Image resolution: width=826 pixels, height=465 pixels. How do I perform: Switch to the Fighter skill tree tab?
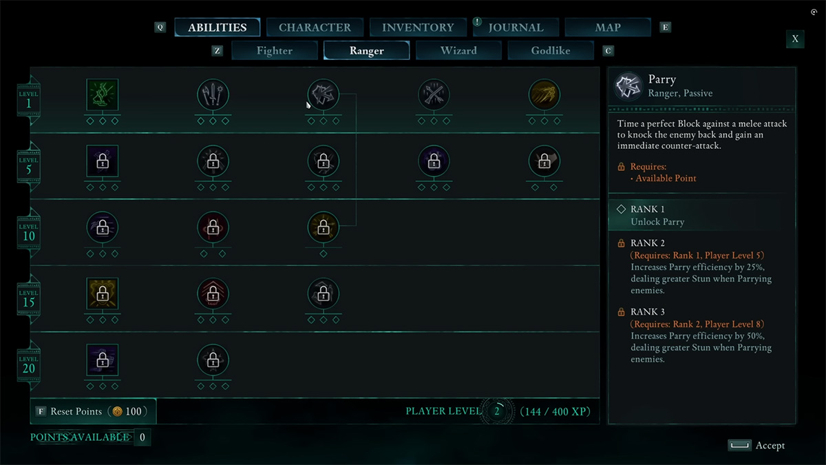coord(275,50)
